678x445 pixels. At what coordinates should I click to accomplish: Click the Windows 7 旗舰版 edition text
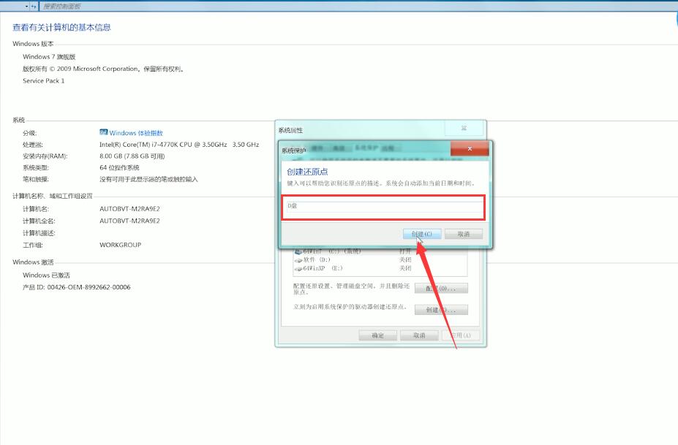click(49, 56)
